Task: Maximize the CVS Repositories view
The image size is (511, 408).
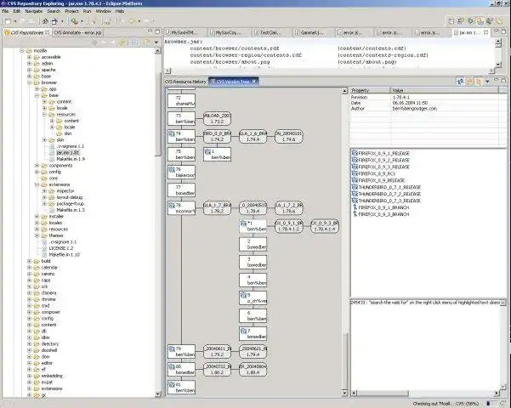Action: tap(157, 31)
